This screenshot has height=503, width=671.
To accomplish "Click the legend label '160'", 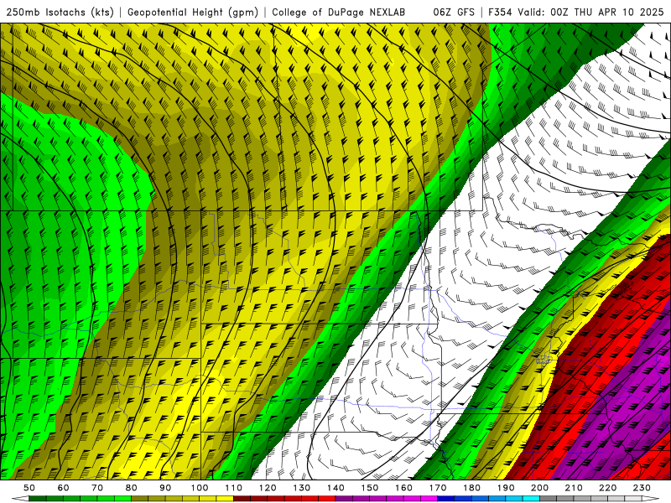I will [x=403, y=488].
